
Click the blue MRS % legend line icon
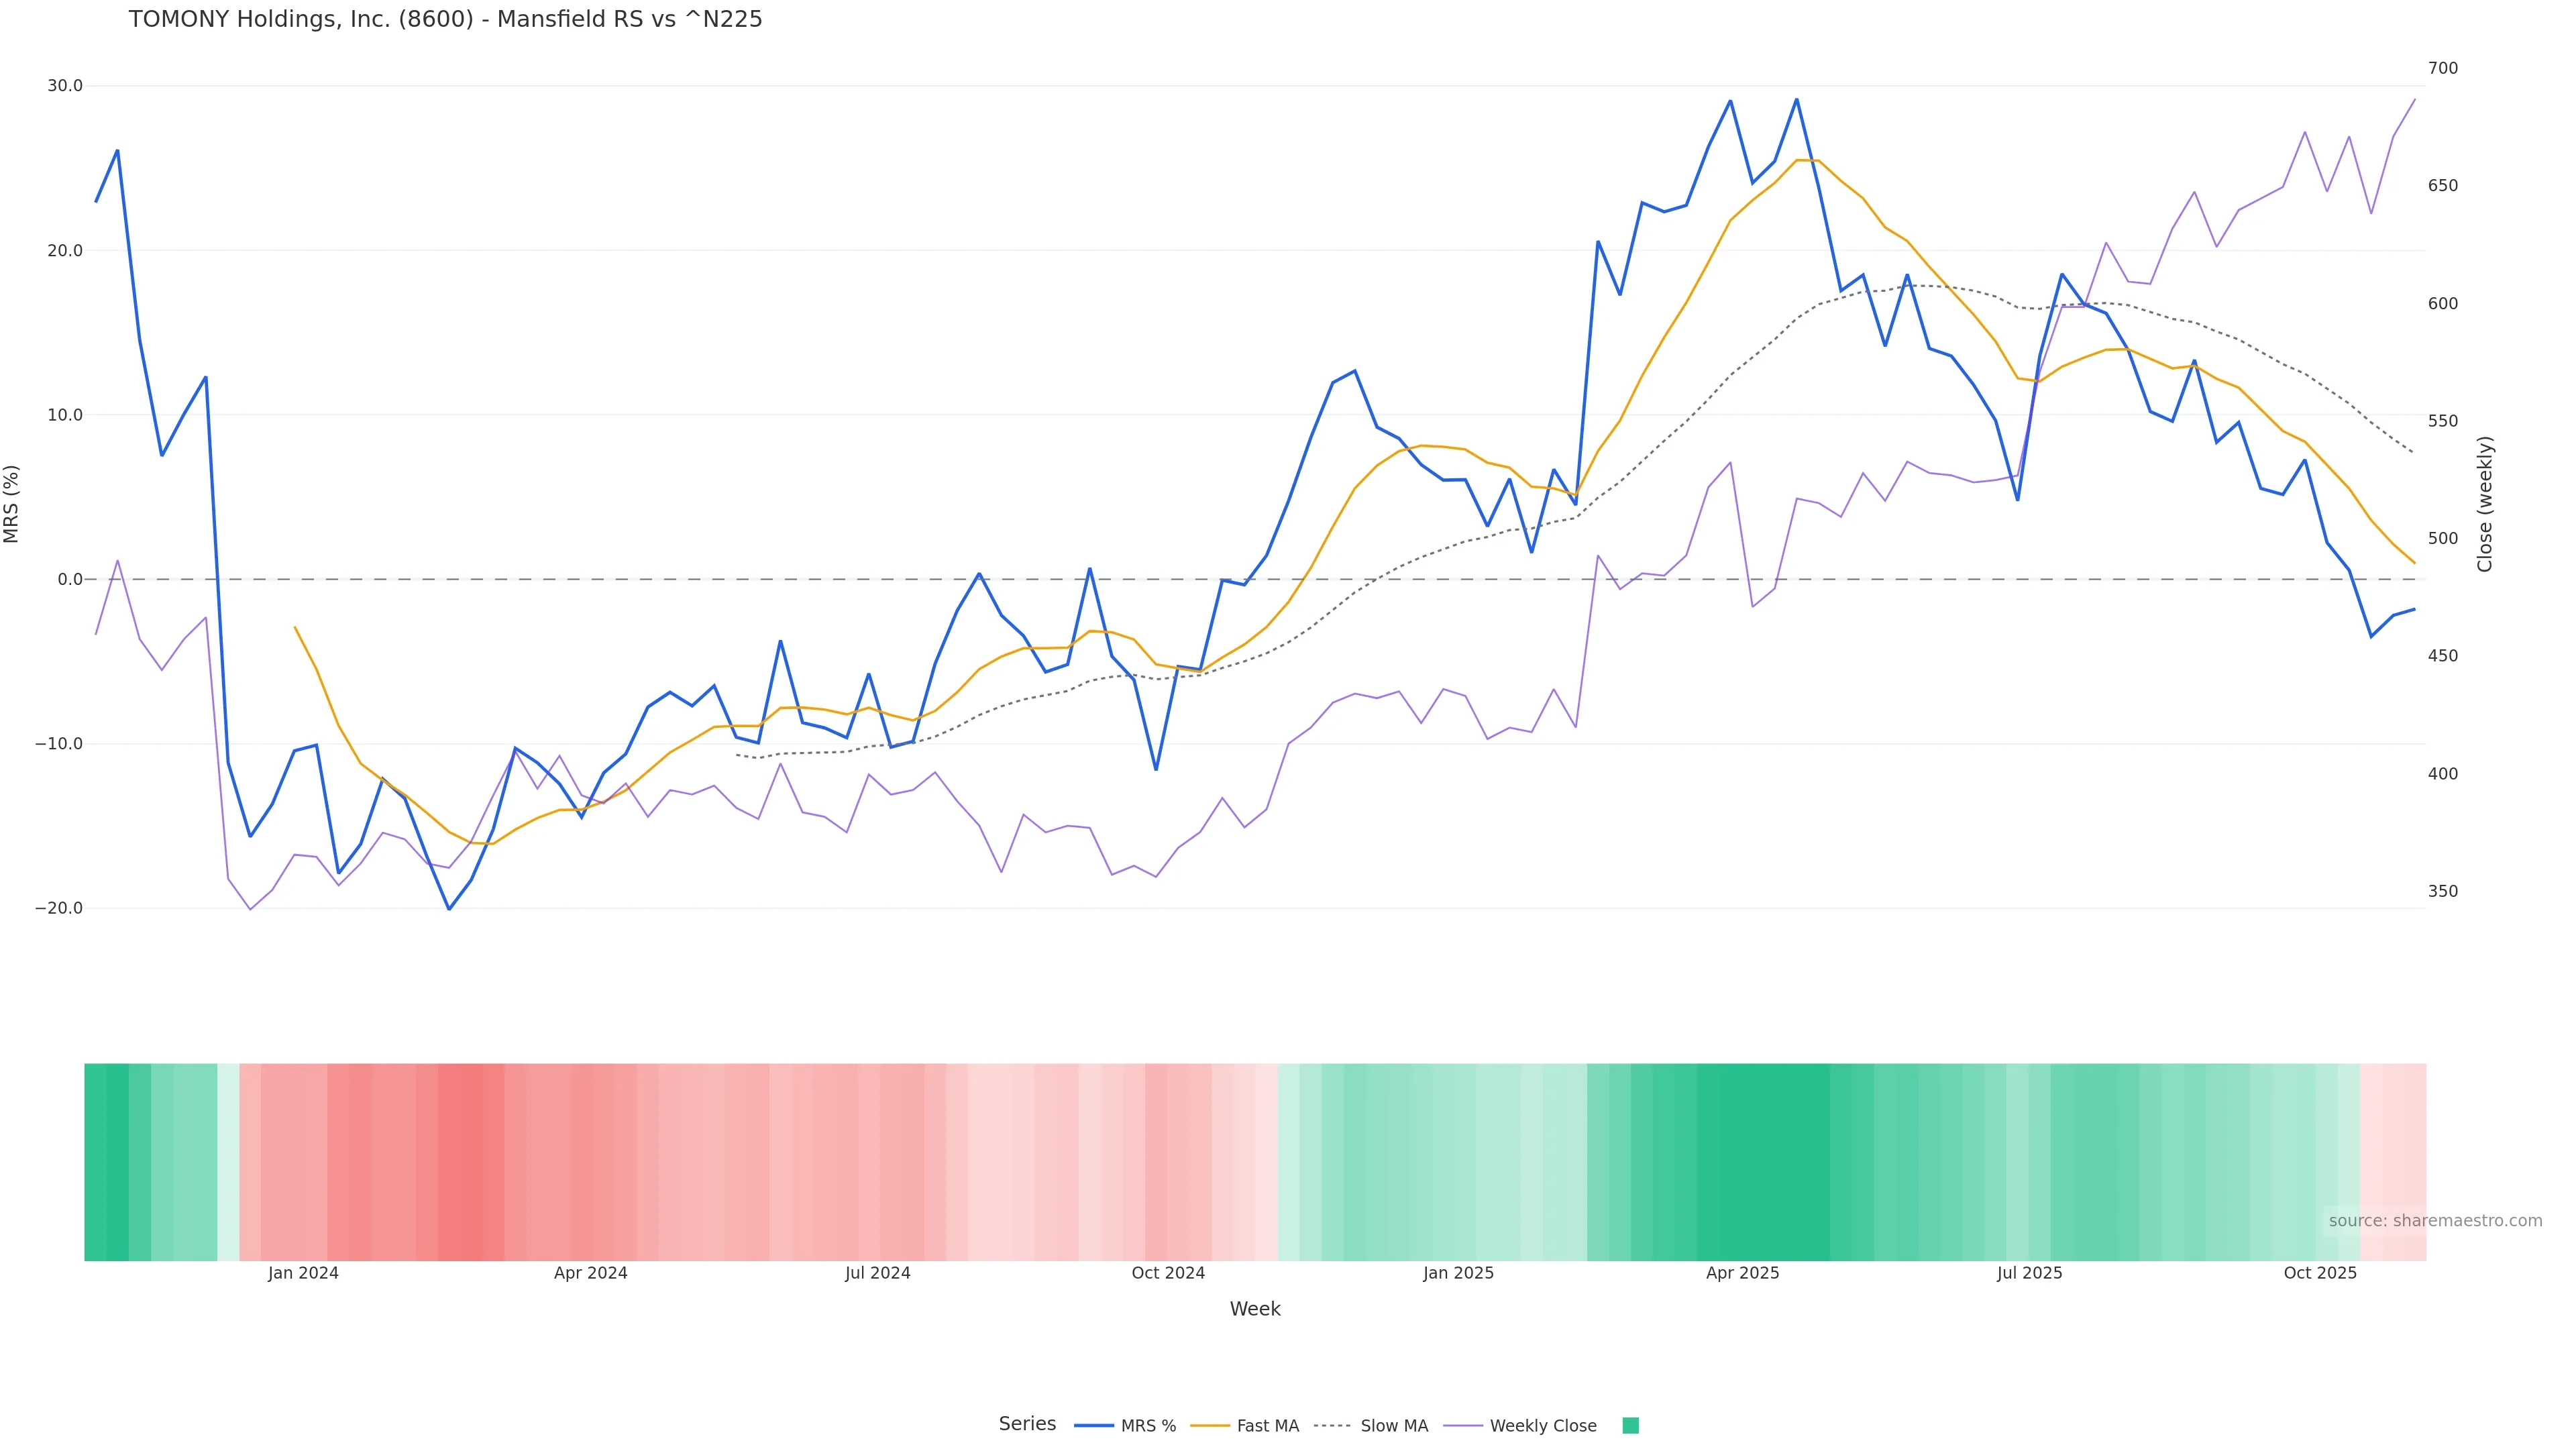tap(1094, 1426)
